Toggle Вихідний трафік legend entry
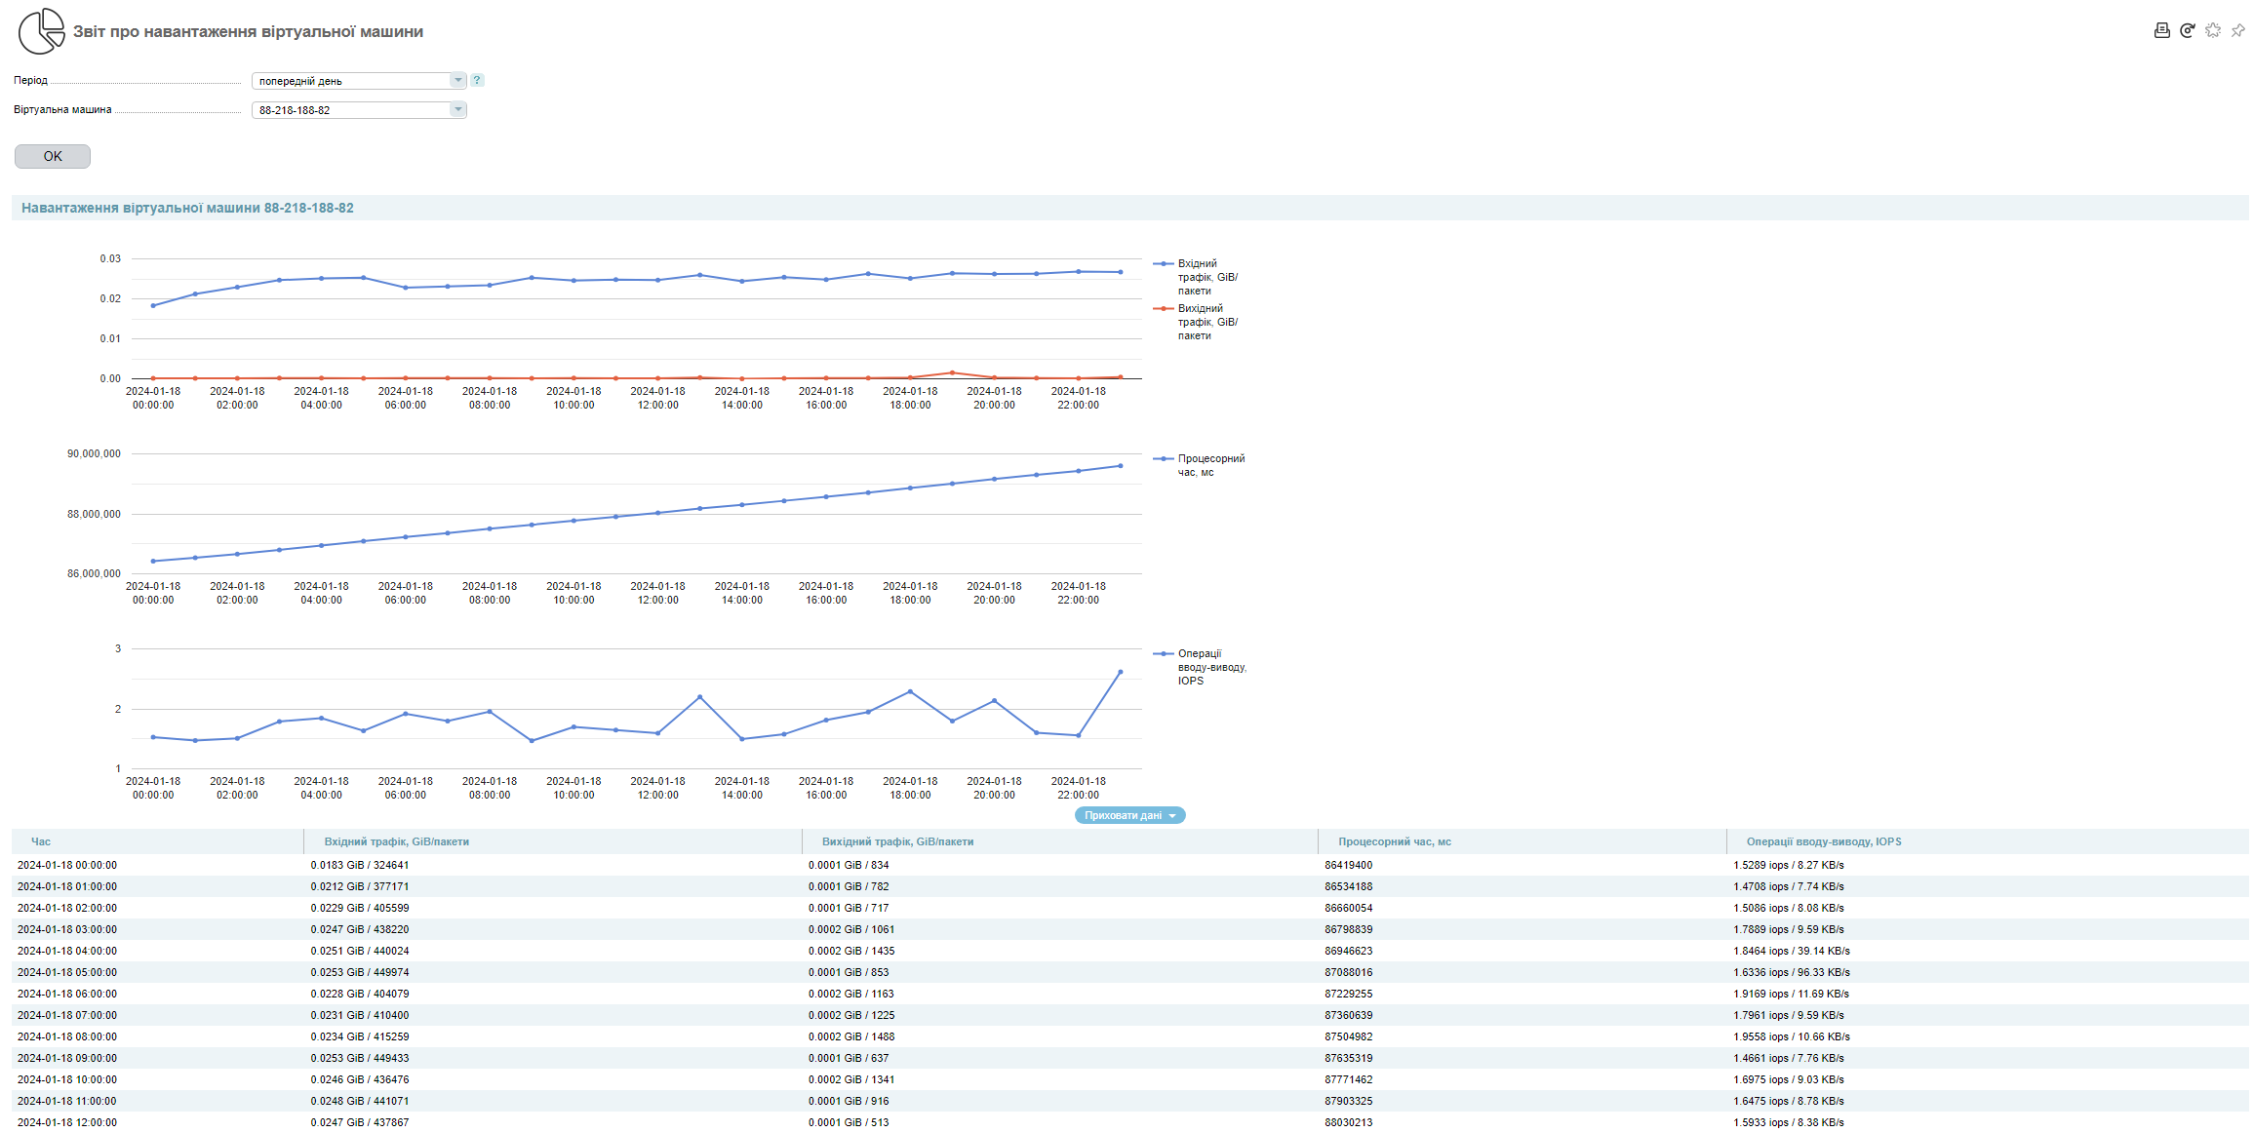Viewport: 2254px width, 1133px height. 1197,322
